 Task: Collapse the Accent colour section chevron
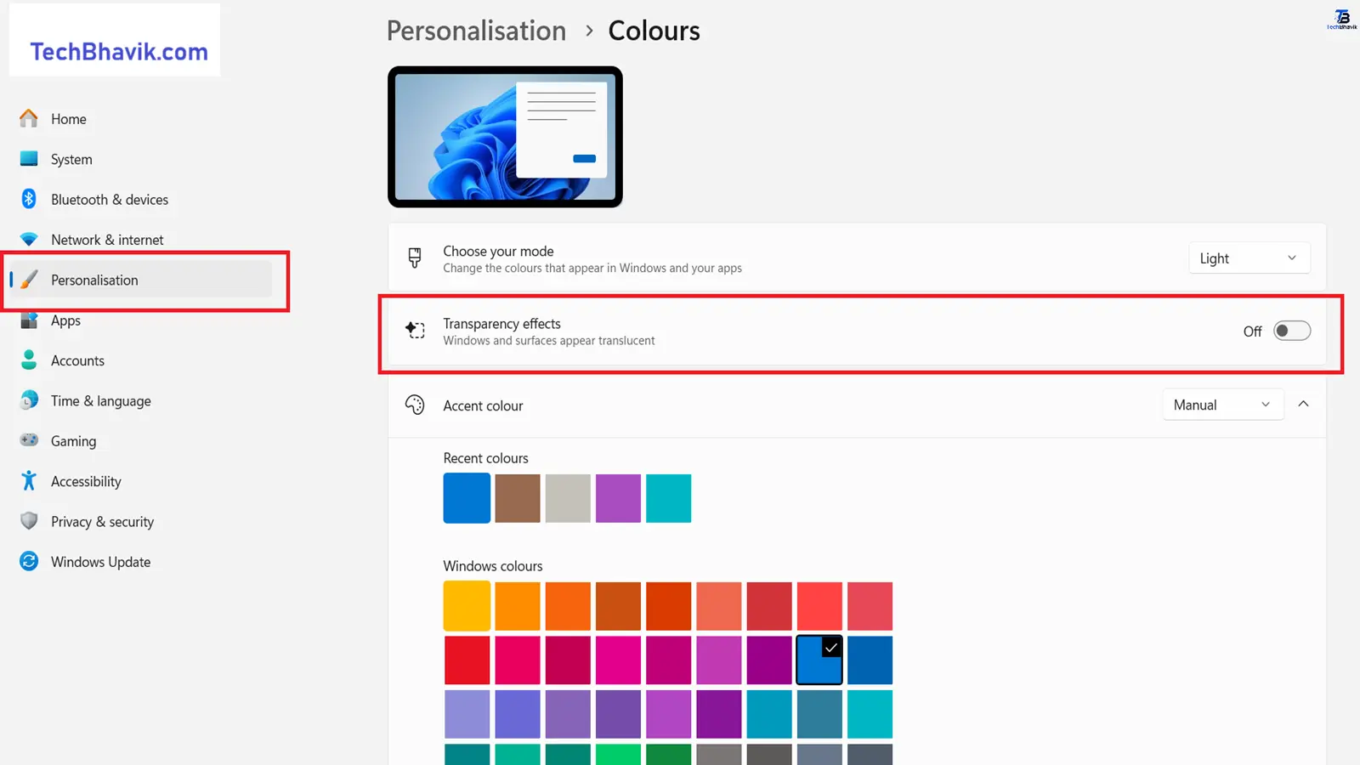[x=1303, y=405]
